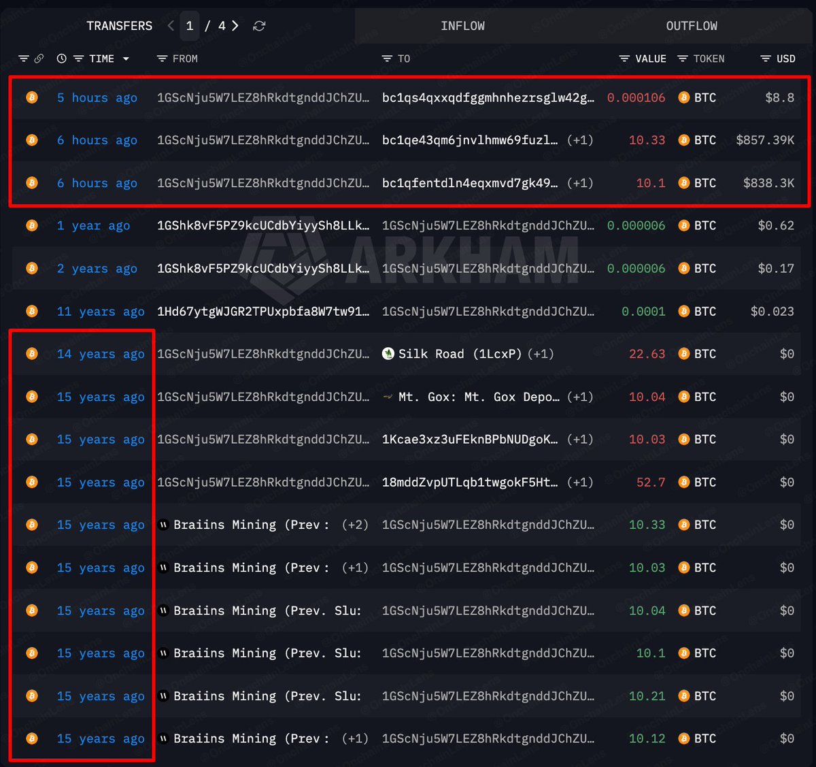
Task: Open Braiins Mining sender on 10.1 BTC inflow row
Action: 267,653
